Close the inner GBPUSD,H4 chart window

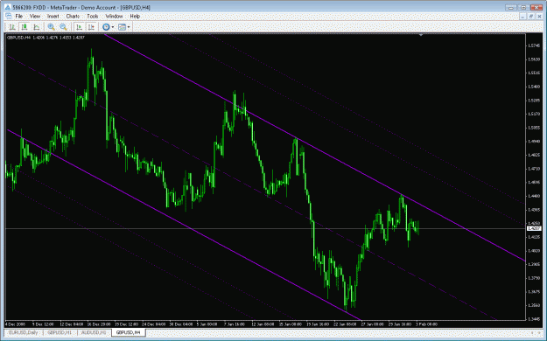click(539, 16)
